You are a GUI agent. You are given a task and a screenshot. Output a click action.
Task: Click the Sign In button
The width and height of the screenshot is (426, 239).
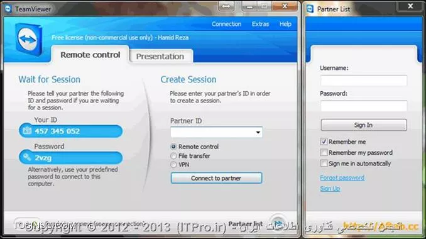(364, 125)
